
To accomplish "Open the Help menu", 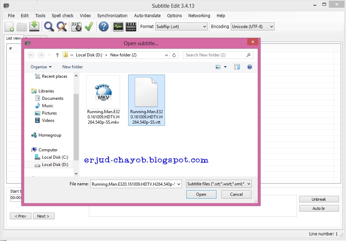I will click(221, 16).
